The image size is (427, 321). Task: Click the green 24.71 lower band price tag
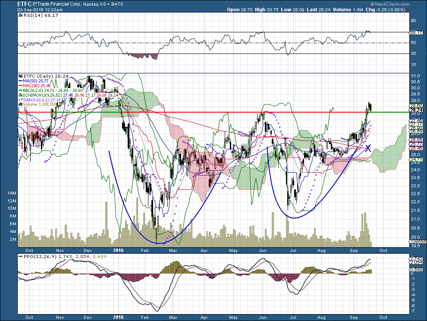tap(416, 159)
